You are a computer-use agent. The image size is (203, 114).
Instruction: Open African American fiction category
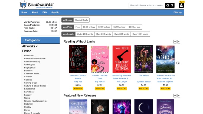[35, 58]
